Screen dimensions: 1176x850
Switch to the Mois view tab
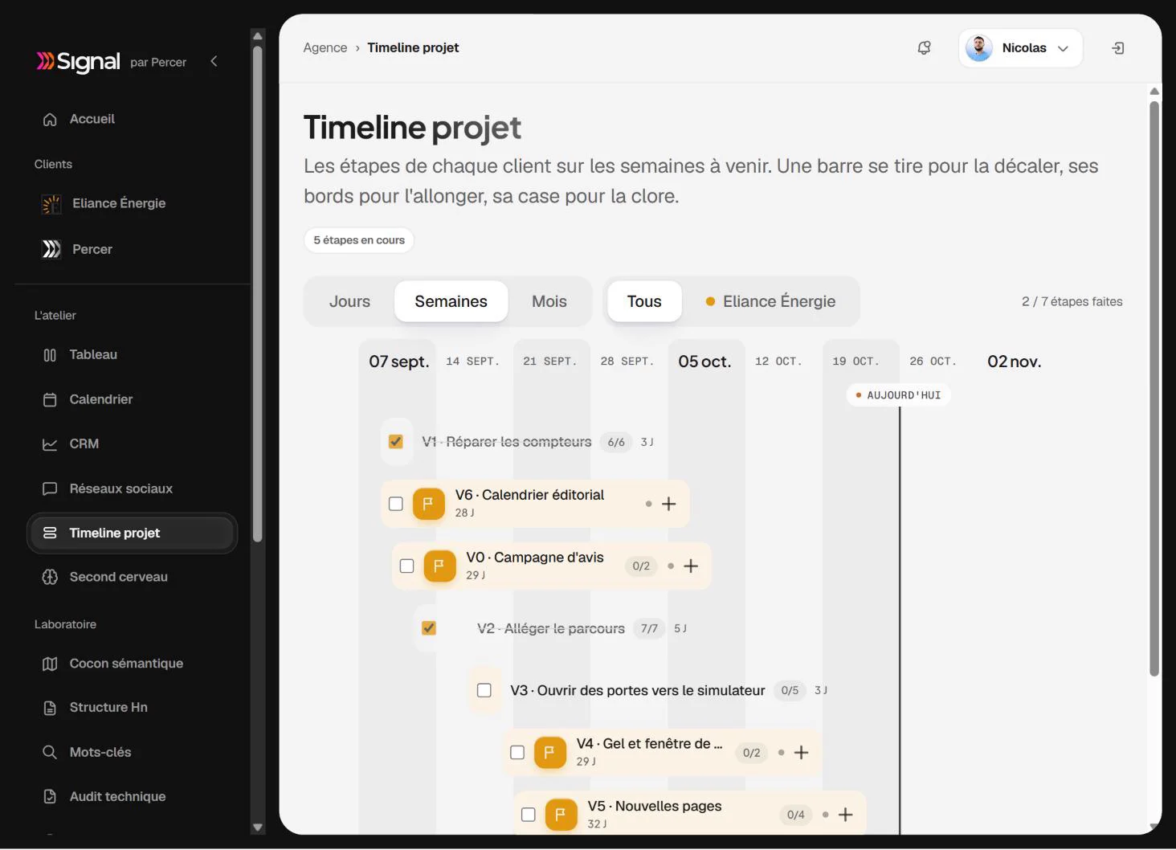tap(549, 301)
